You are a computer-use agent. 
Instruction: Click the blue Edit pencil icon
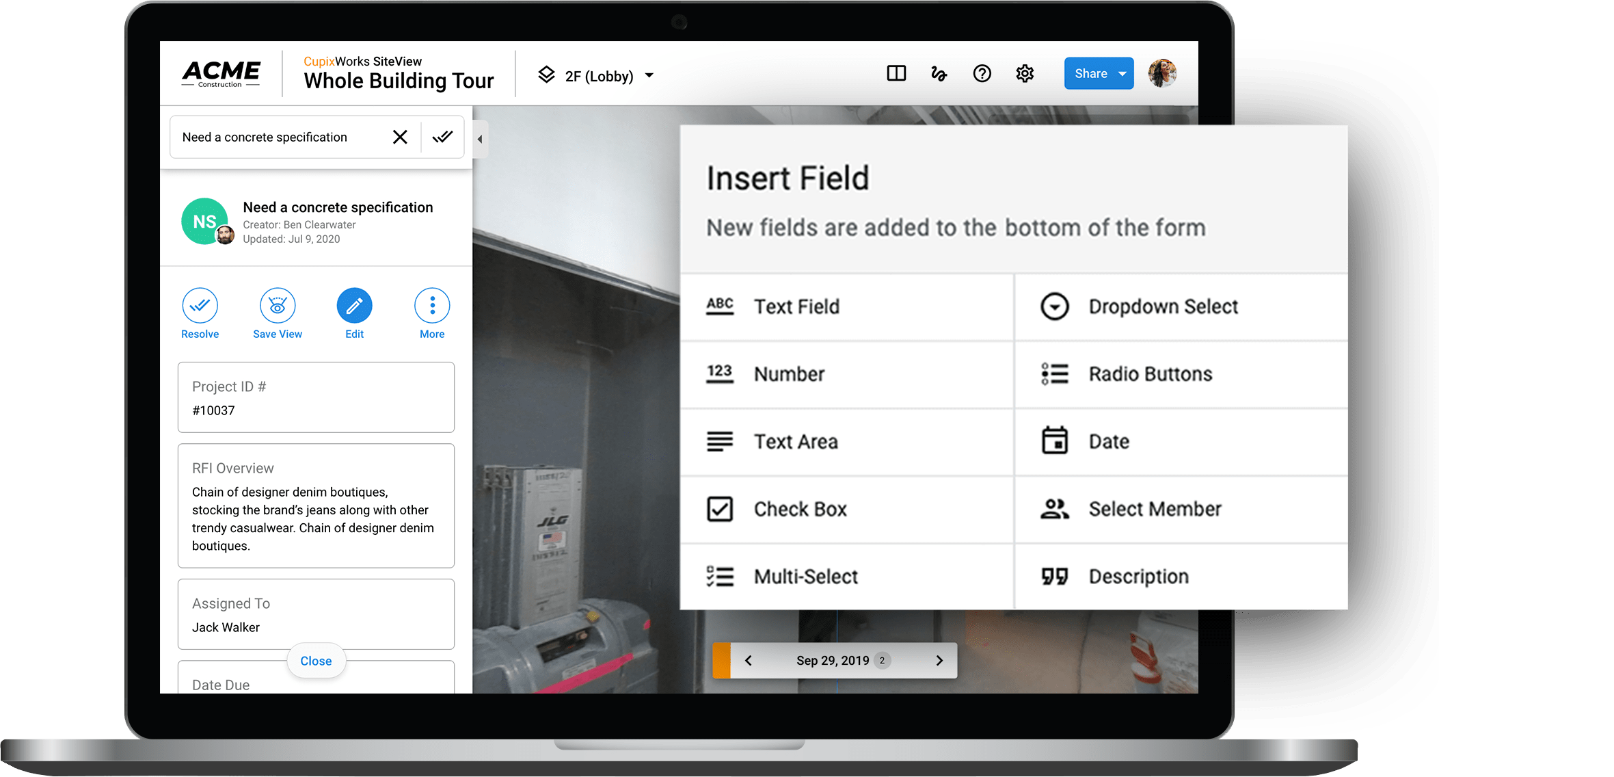pyautogui.click(x=354, y=305)
